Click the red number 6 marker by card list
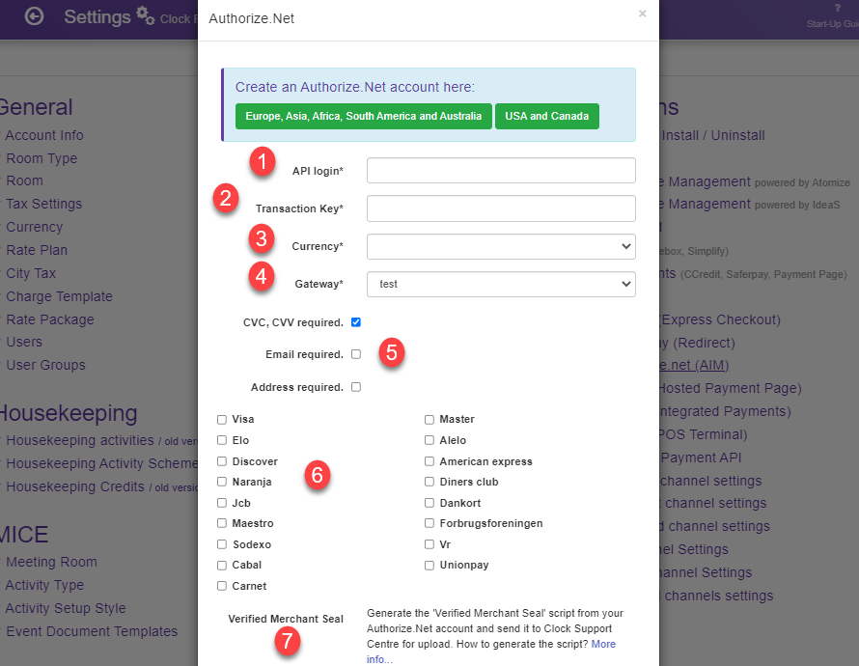859x666 pixels. (x=318, y=476)
